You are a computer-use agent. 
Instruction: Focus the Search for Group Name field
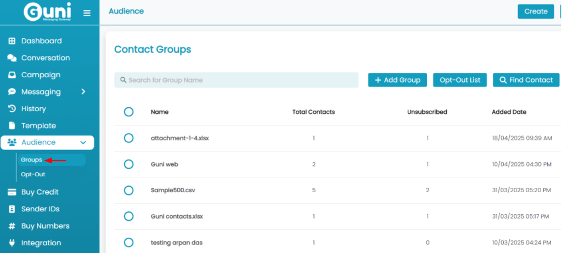pos(236,80)
